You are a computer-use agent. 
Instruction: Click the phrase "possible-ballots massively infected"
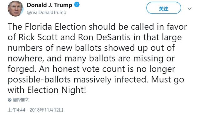pos(77,80)
